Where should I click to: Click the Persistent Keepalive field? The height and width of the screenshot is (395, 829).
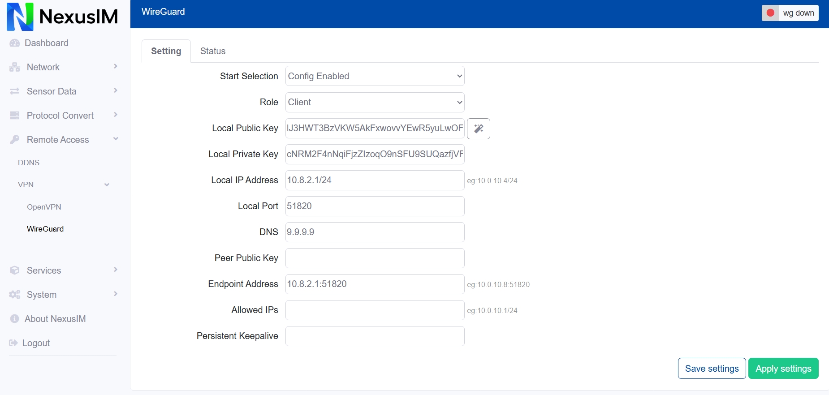click(375, 336)
